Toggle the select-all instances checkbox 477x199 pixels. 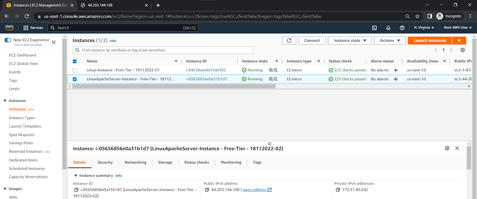click(x=75, y=61)
